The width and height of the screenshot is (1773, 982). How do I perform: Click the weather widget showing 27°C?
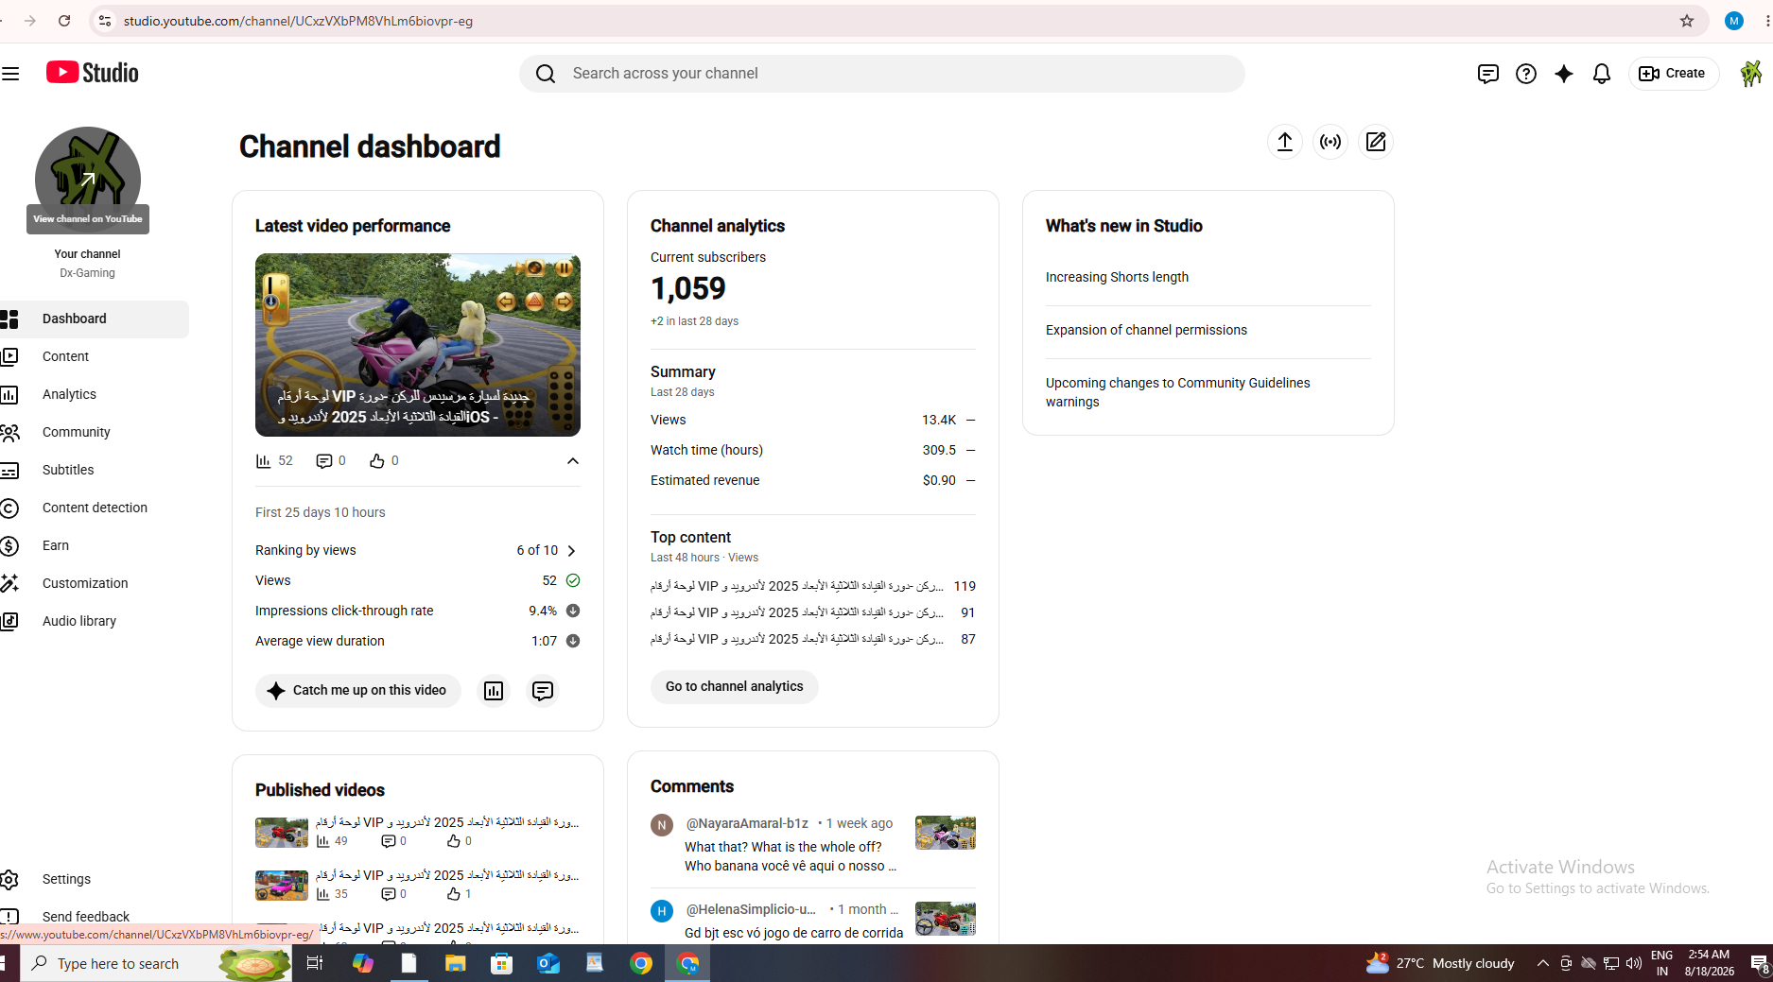click(x=1440, y=963)
